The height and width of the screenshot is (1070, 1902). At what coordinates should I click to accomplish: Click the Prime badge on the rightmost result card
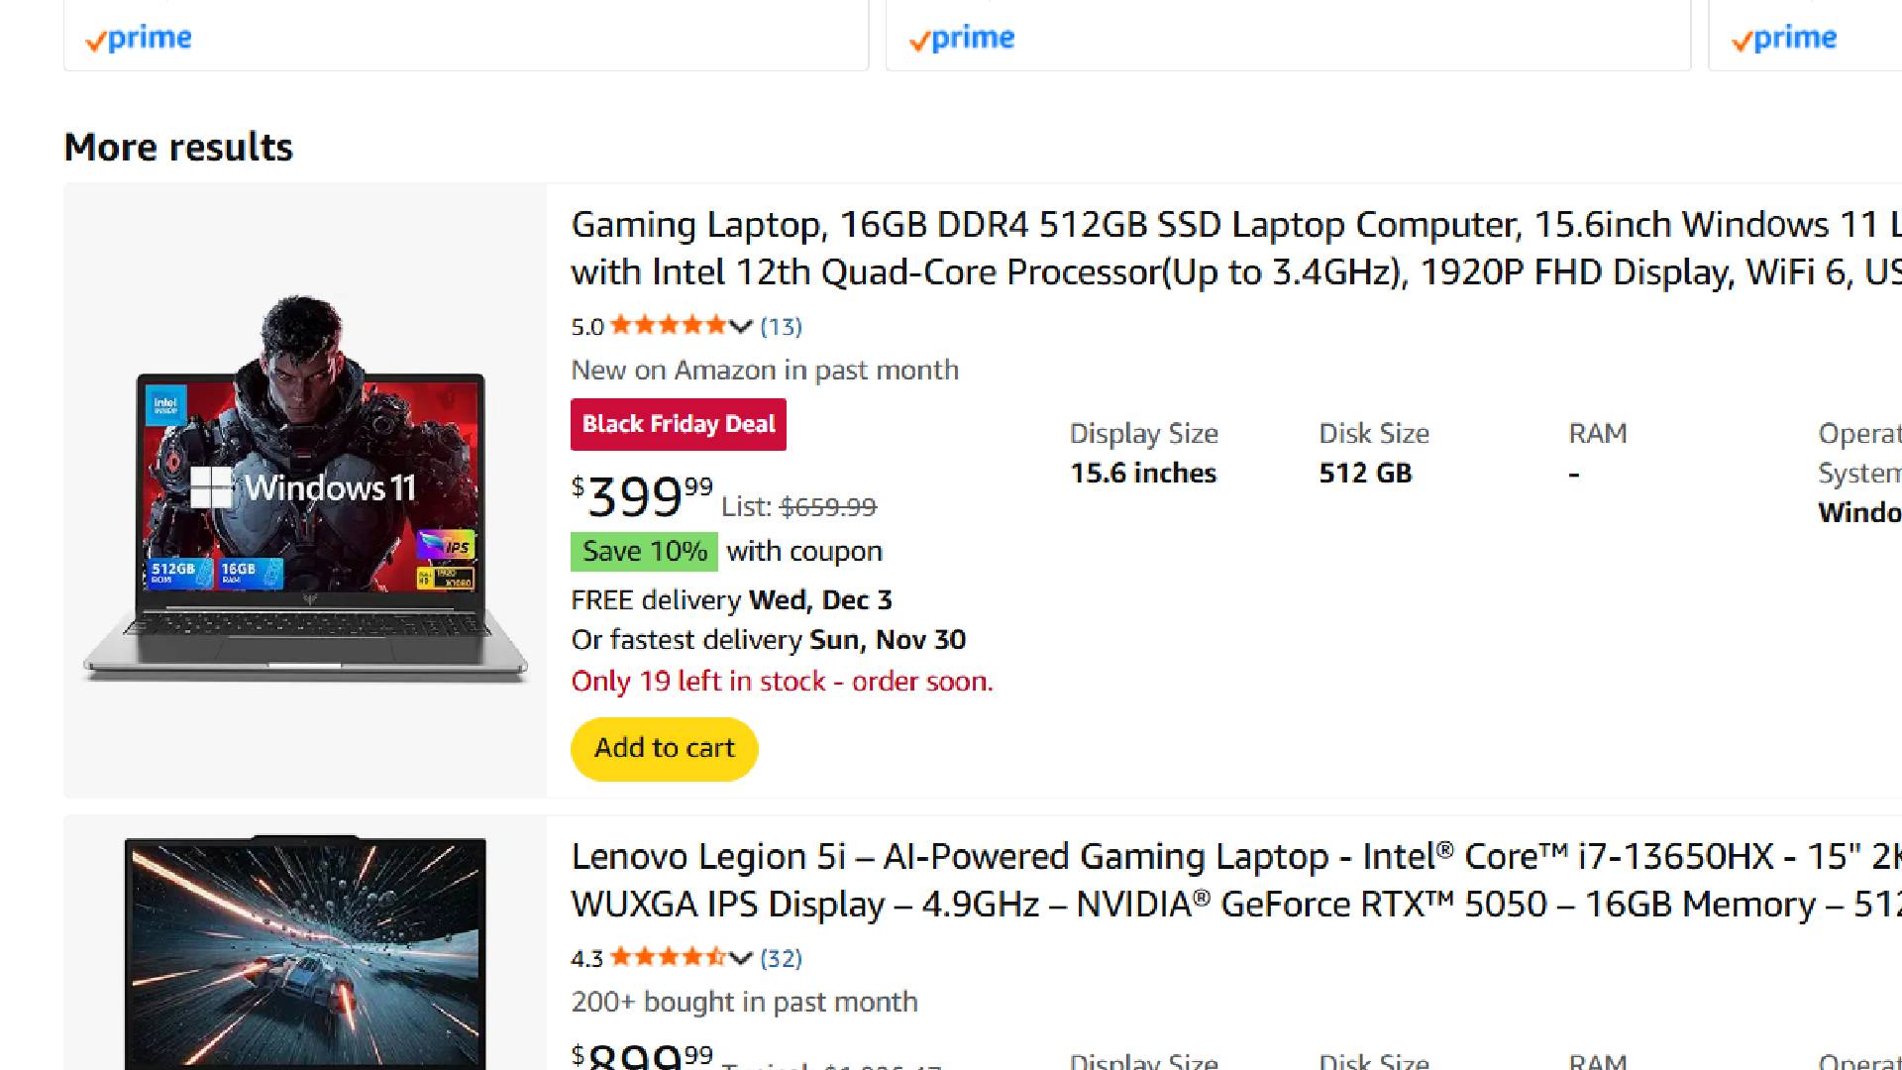(1783, 38)
